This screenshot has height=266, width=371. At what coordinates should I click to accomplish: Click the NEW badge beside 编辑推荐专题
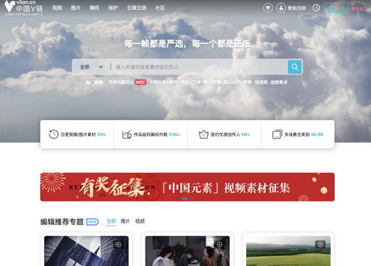[92, 222]
